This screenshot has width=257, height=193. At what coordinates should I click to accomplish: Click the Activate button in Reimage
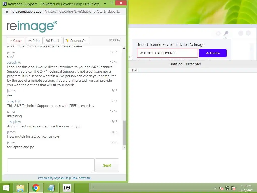pos(213,53)
